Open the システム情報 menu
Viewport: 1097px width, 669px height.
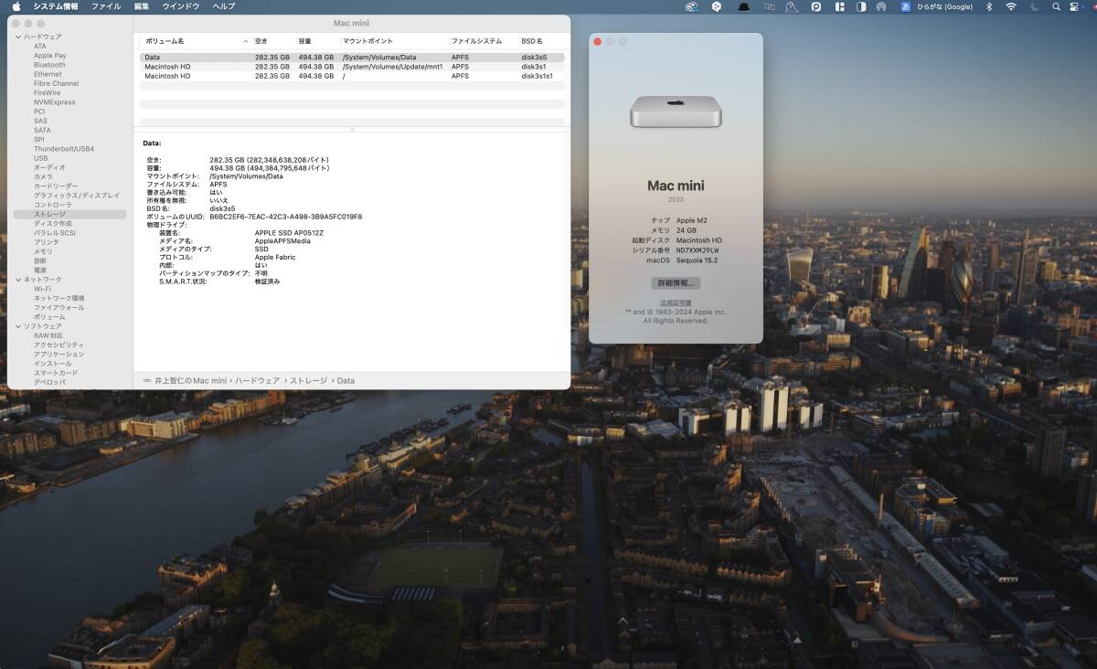[x=56, y=6]
